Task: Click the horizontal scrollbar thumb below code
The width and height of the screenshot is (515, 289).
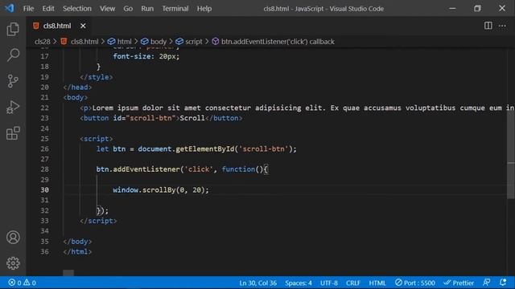Action: click(68, 273)
